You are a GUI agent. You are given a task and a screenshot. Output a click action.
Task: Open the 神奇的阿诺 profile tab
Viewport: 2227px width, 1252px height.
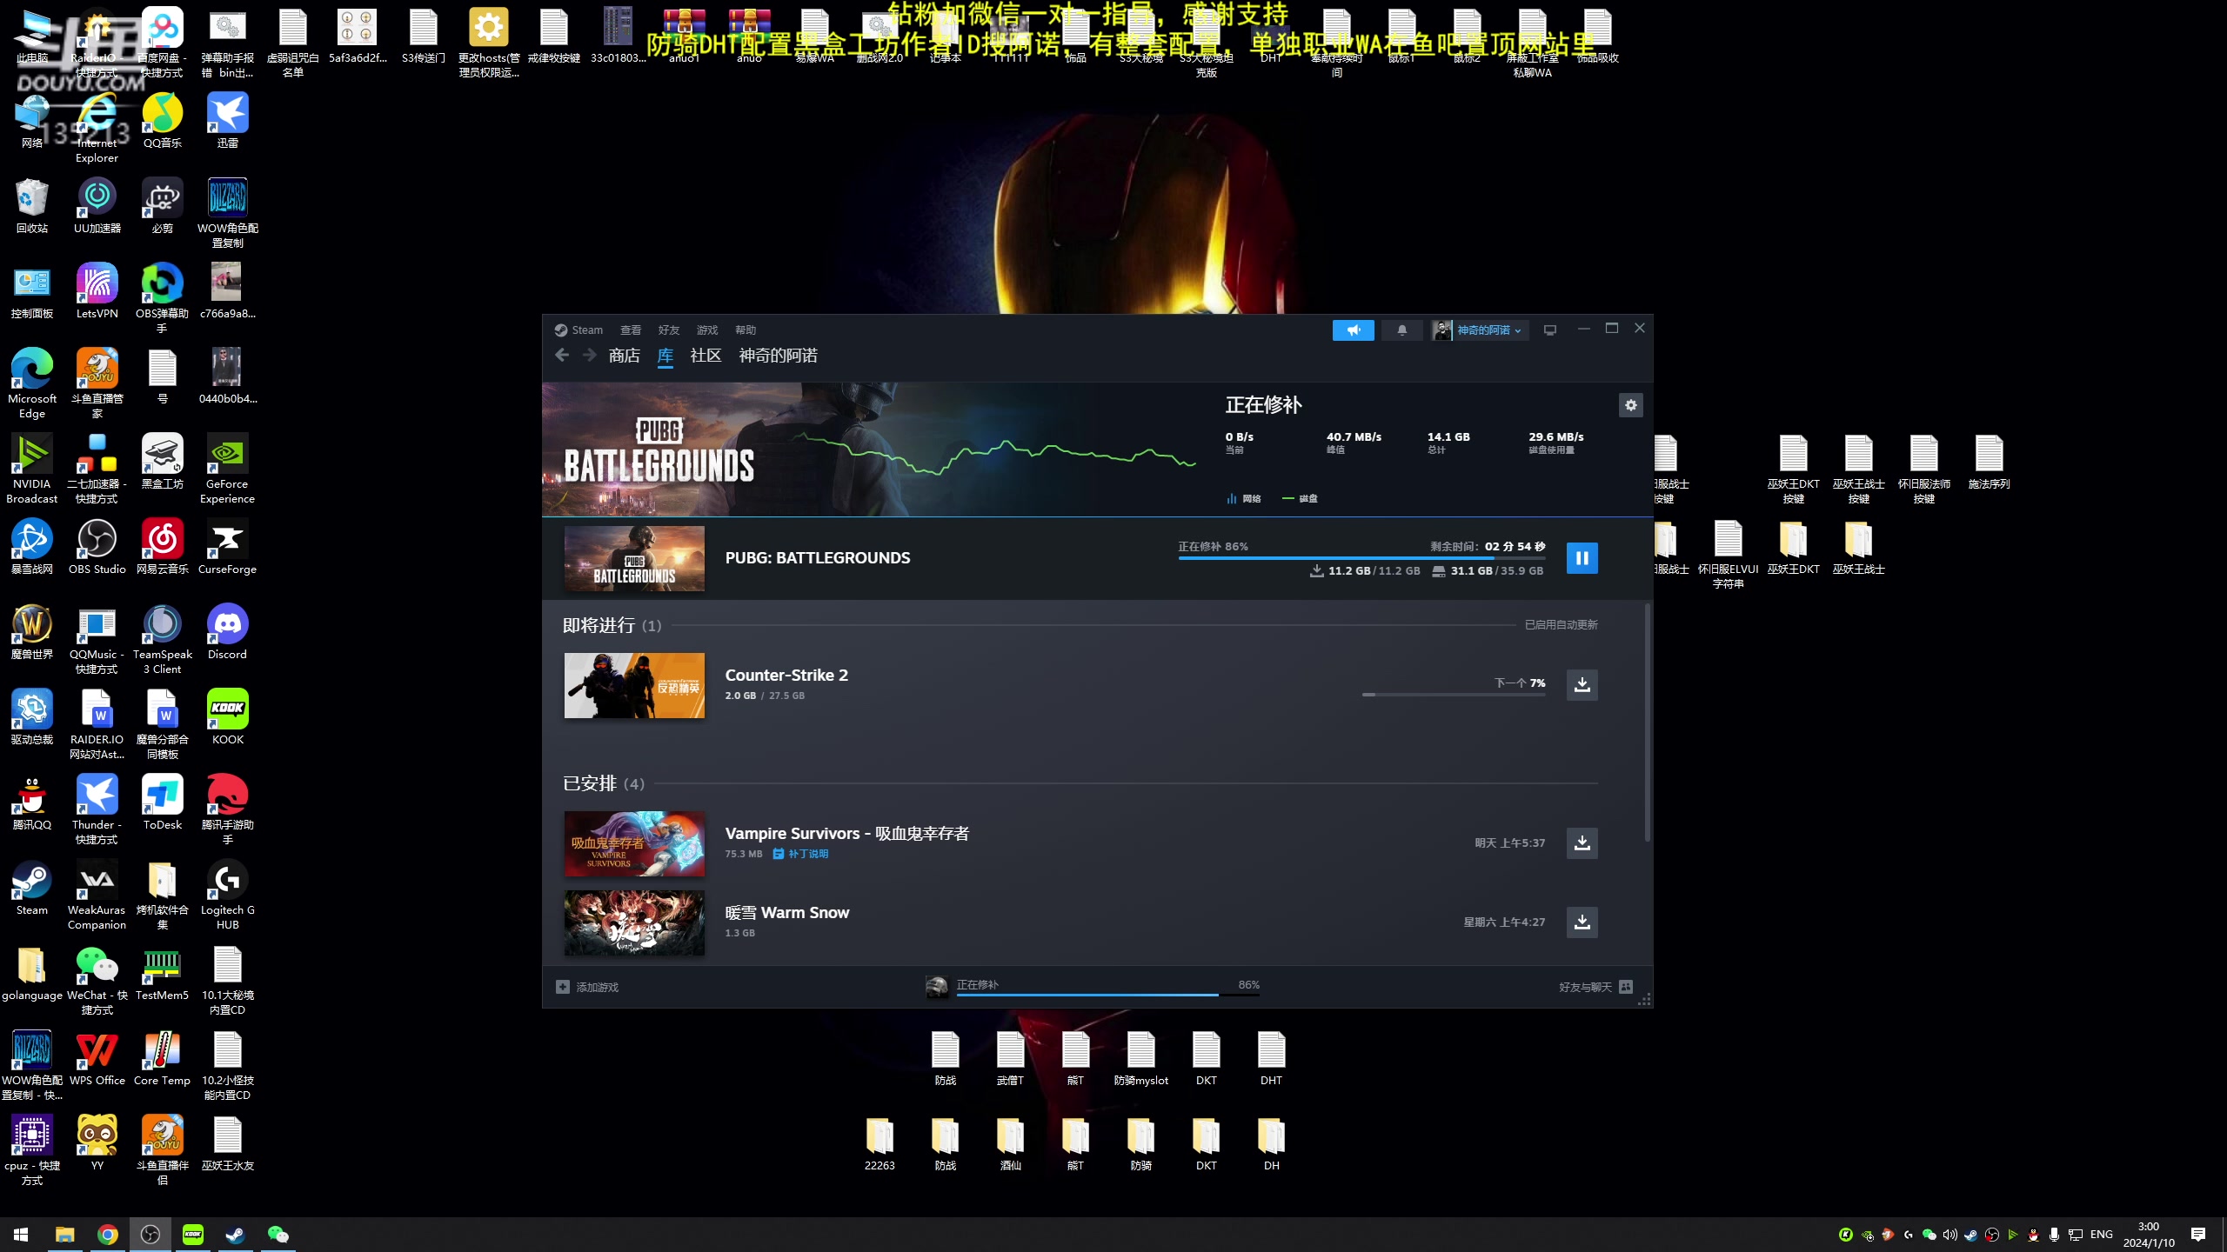778,356
